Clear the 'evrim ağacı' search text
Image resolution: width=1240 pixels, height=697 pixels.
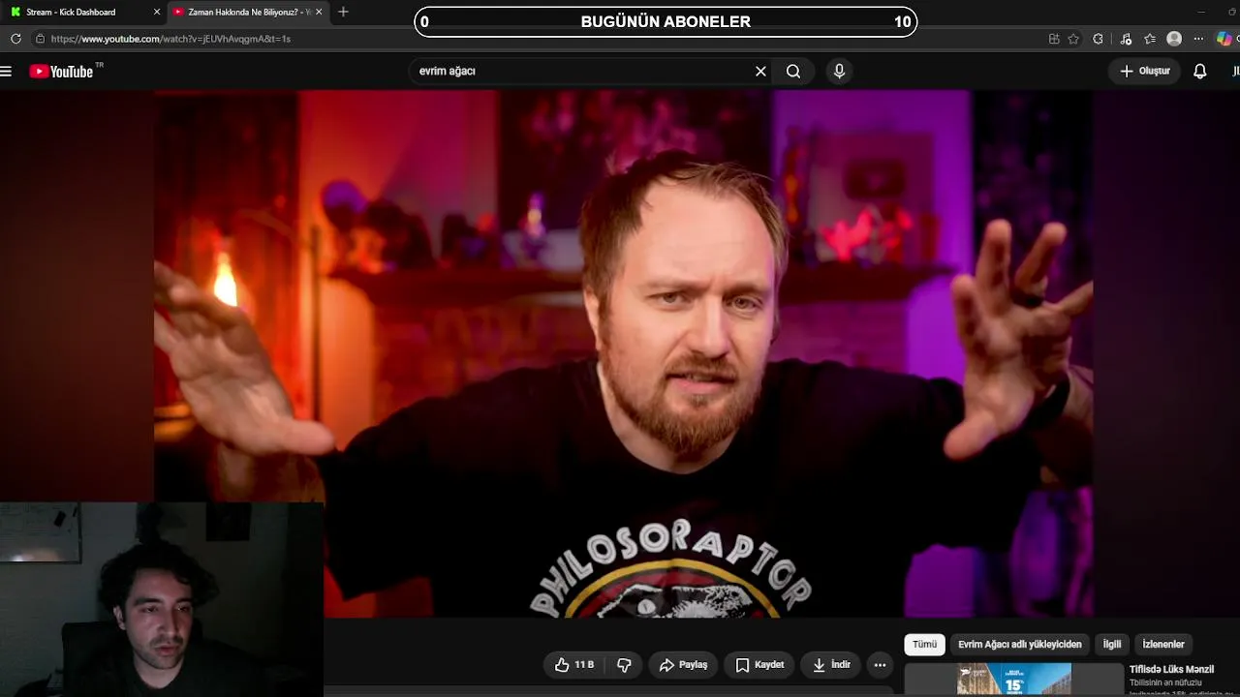click(x=760, y=71)
